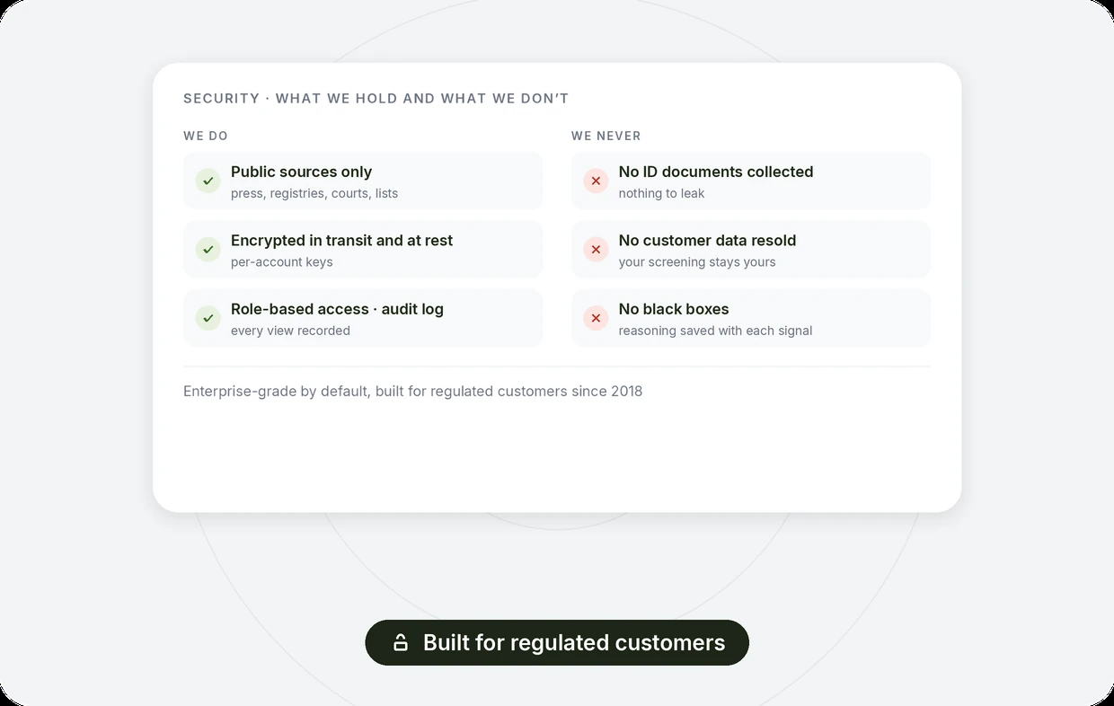Click the 'reasoning saved with each signal' subtitle

(x=715, y=331)
